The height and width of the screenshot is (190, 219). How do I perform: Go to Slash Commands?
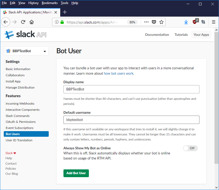(x=18, y=116)
